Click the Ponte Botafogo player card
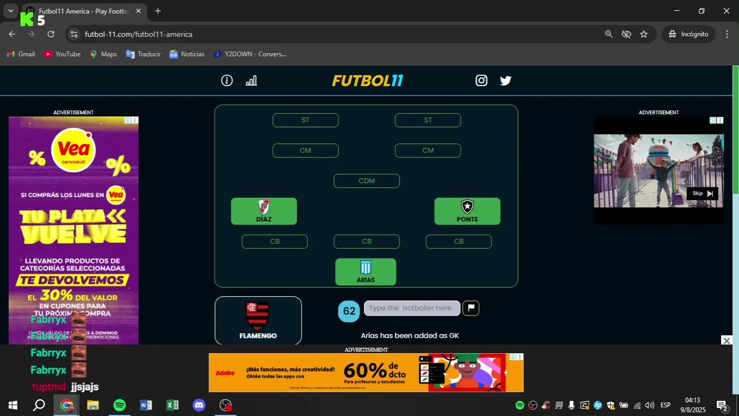This screenshot has width=739, height=416. pos(467,211)
